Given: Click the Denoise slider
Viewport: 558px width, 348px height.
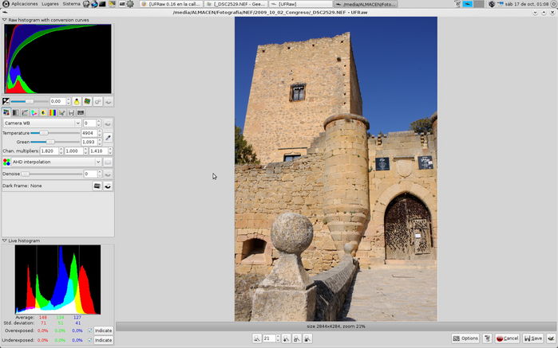Looking at the screenshot, I should click(x=52, y=174).
